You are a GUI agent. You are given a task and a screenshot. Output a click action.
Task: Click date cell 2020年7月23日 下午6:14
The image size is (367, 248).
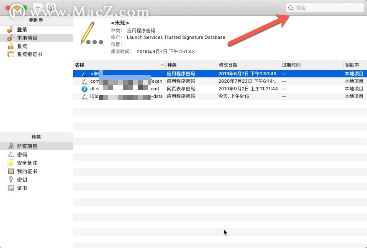click(248, 81)
